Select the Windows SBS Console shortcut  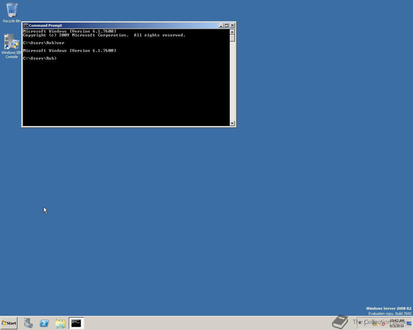click(12, 46)
